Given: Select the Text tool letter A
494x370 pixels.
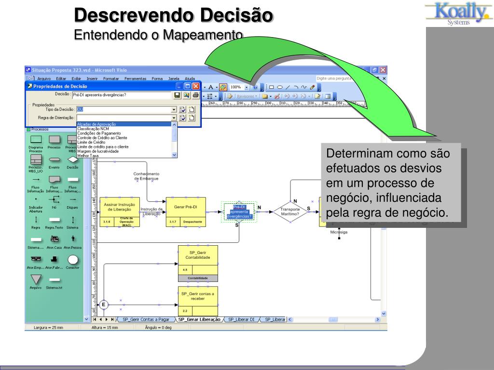Looking at the screenshot, I should point(211,87).
